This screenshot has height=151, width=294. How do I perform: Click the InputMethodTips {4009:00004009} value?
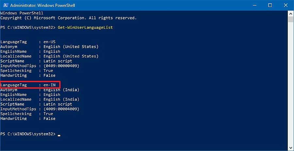pos(61,109)
